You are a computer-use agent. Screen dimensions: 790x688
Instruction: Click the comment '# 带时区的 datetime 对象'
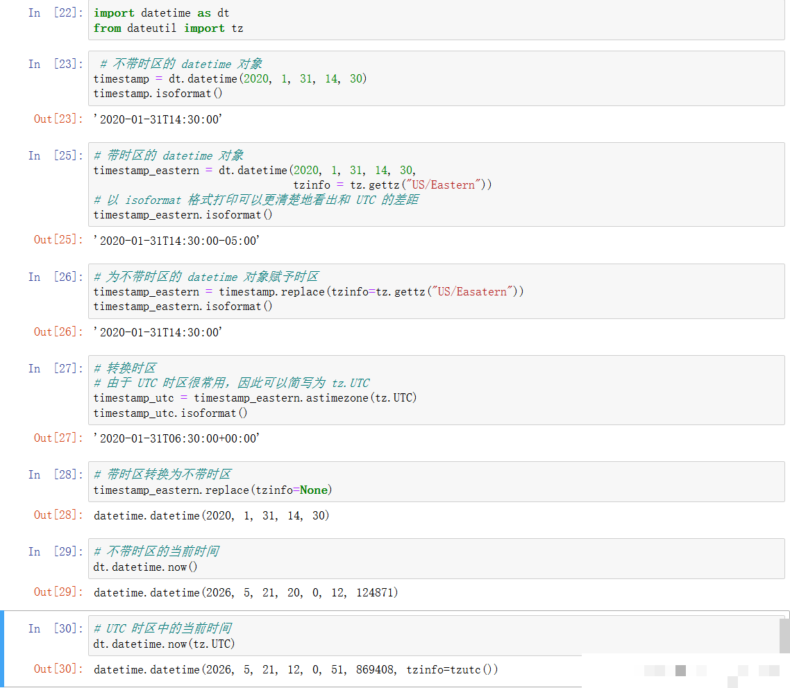pyautogui.click(x=169, y=155)
